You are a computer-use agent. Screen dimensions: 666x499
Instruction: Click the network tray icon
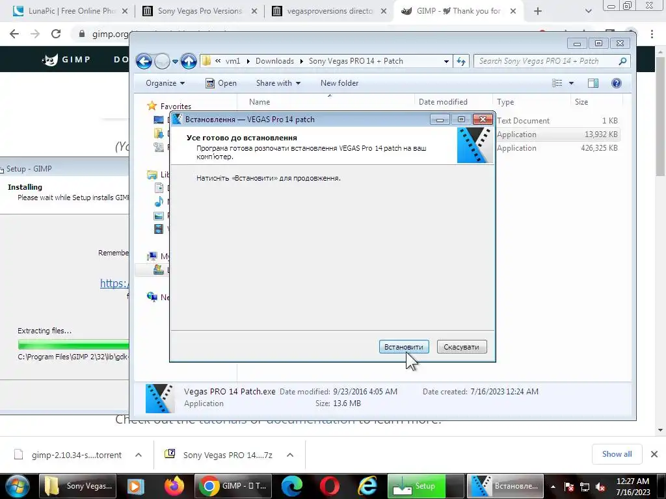tap(585, 487)
